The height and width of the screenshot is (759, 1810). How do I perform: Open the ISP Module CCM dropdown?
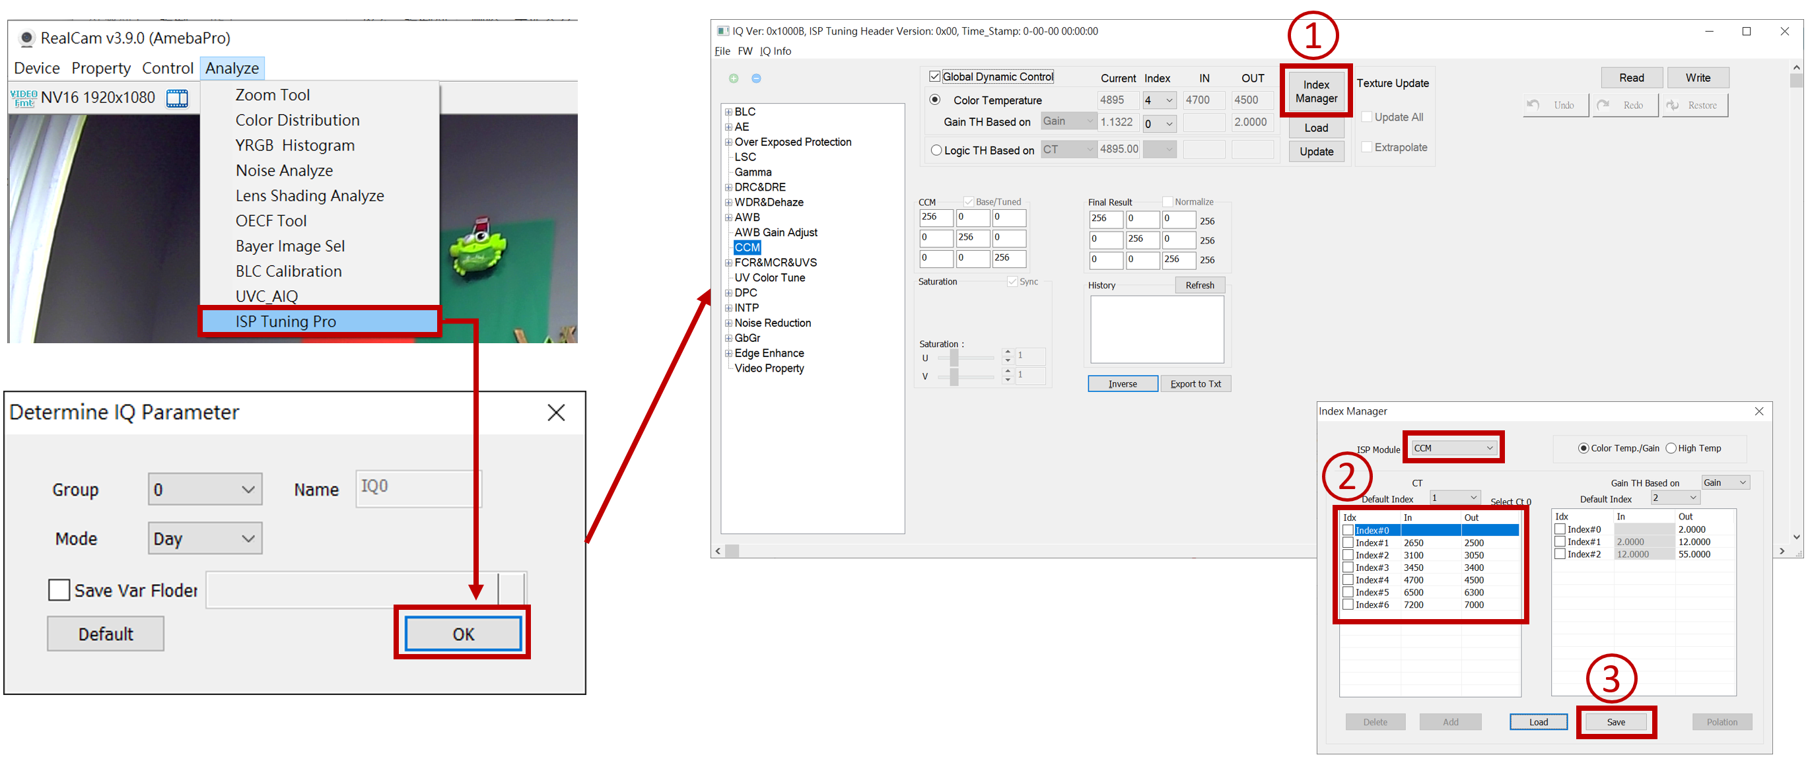(1452, 448)
